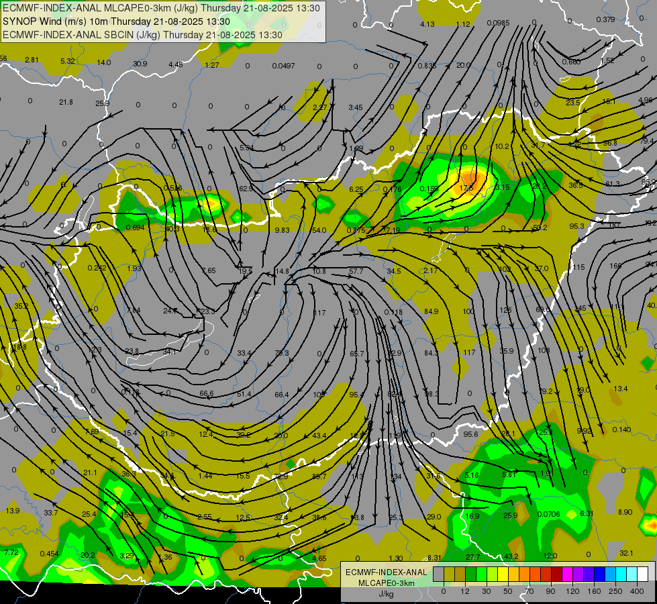Viewport: 657px width, 604px height.
Task: Select the white swatch at legend end
Action: [642, 574]
